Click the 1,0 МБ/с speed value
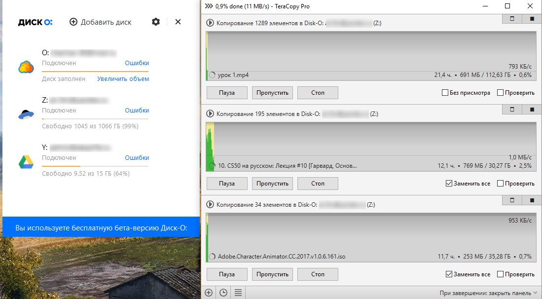This screenshot has width=542, height=299. point(520,157)
